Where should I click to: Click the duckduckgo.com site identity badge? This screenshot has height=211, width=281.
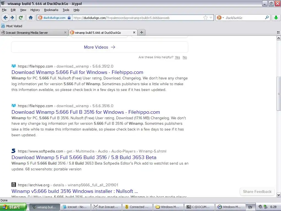point(55,18)
